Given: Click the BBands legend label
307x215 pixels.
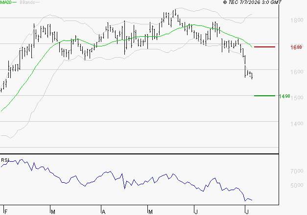Looking at the screenshot, I should pos(27,2).
